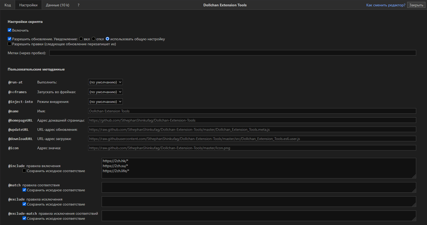Expand the @run-at Выполнить dropdown
This screenshot has width=427, height=225.
pyautogui.click(x=105, y=82)
